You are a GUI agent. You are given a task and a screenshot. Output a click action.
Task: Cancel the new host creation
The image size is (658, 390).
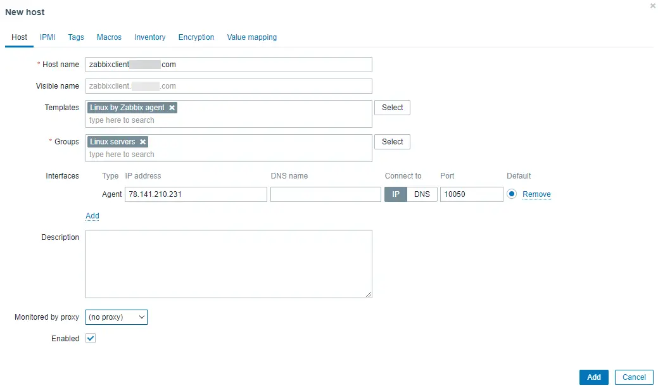633,377
